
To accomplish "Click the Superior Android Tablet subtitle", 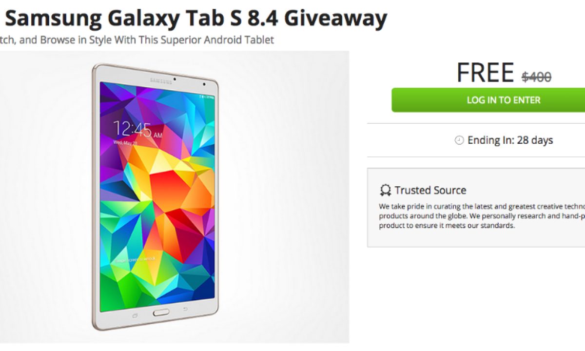I will click(137, 40).
